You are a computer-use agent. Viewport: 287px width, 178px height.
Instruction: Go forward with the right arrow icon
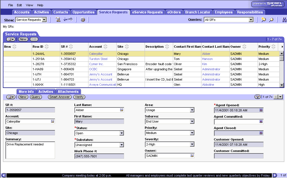tap(71, 19)
